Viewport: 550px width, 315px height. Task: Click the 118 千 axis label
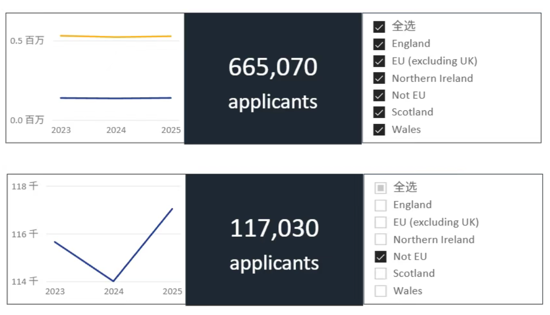25,186
